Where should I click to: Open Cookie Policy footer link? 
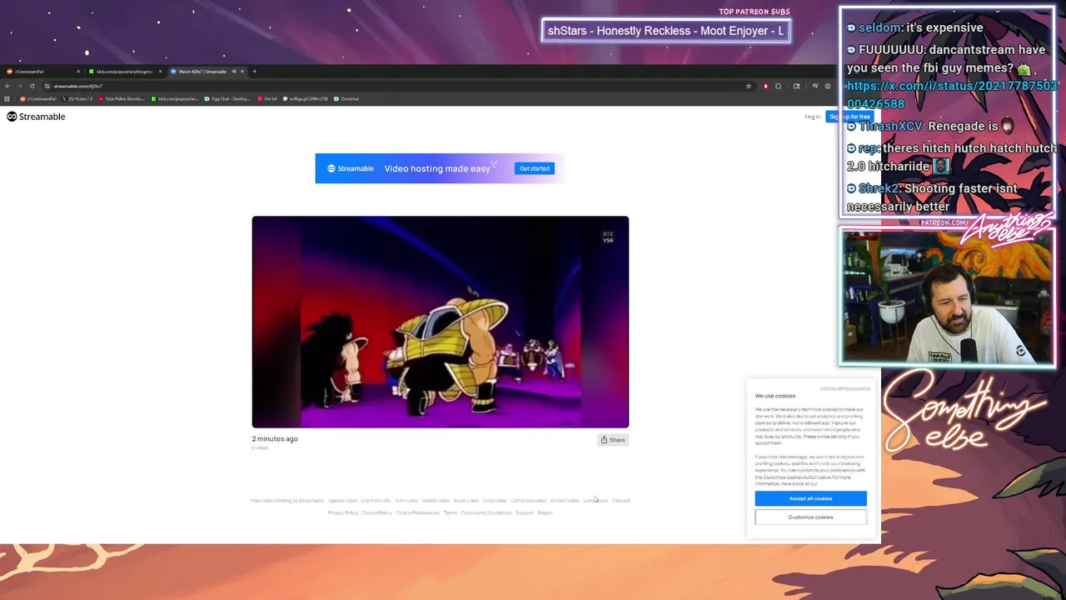click(376, 513)
